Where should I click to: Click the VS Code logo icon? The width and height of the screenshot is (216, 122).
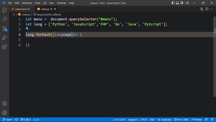pos(3,3)
